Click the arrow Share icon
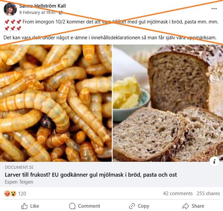223x211 pixels. point(186,206)
